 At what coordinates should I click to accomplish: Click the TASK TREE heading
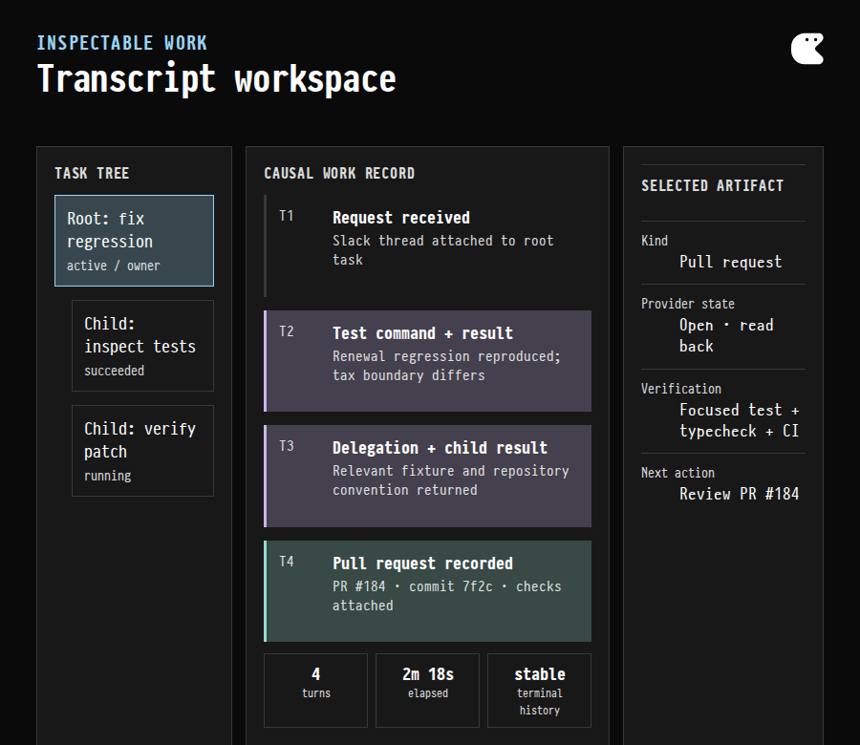92,173
